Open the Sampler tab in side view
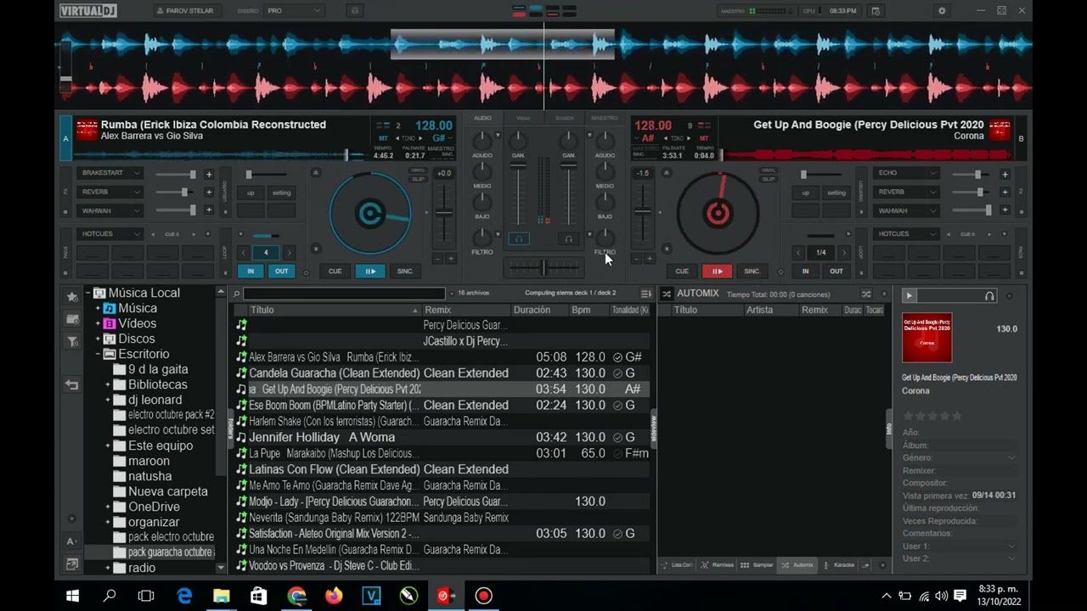The image size is (1087, 611). point(758,565)
